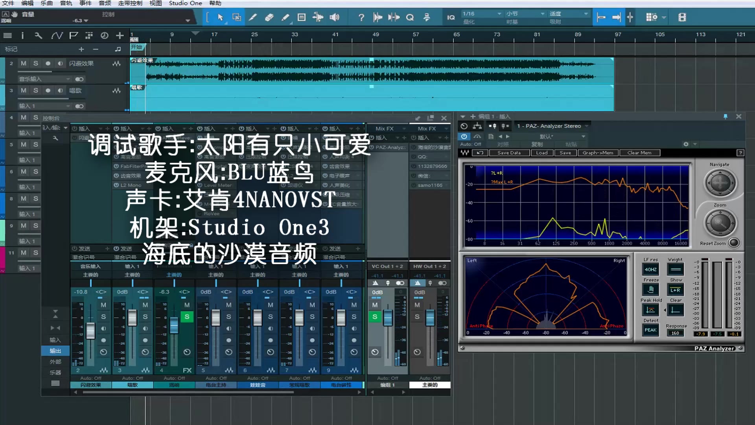
Task: Click the wrench settings icon
Action: pos(38,35)
